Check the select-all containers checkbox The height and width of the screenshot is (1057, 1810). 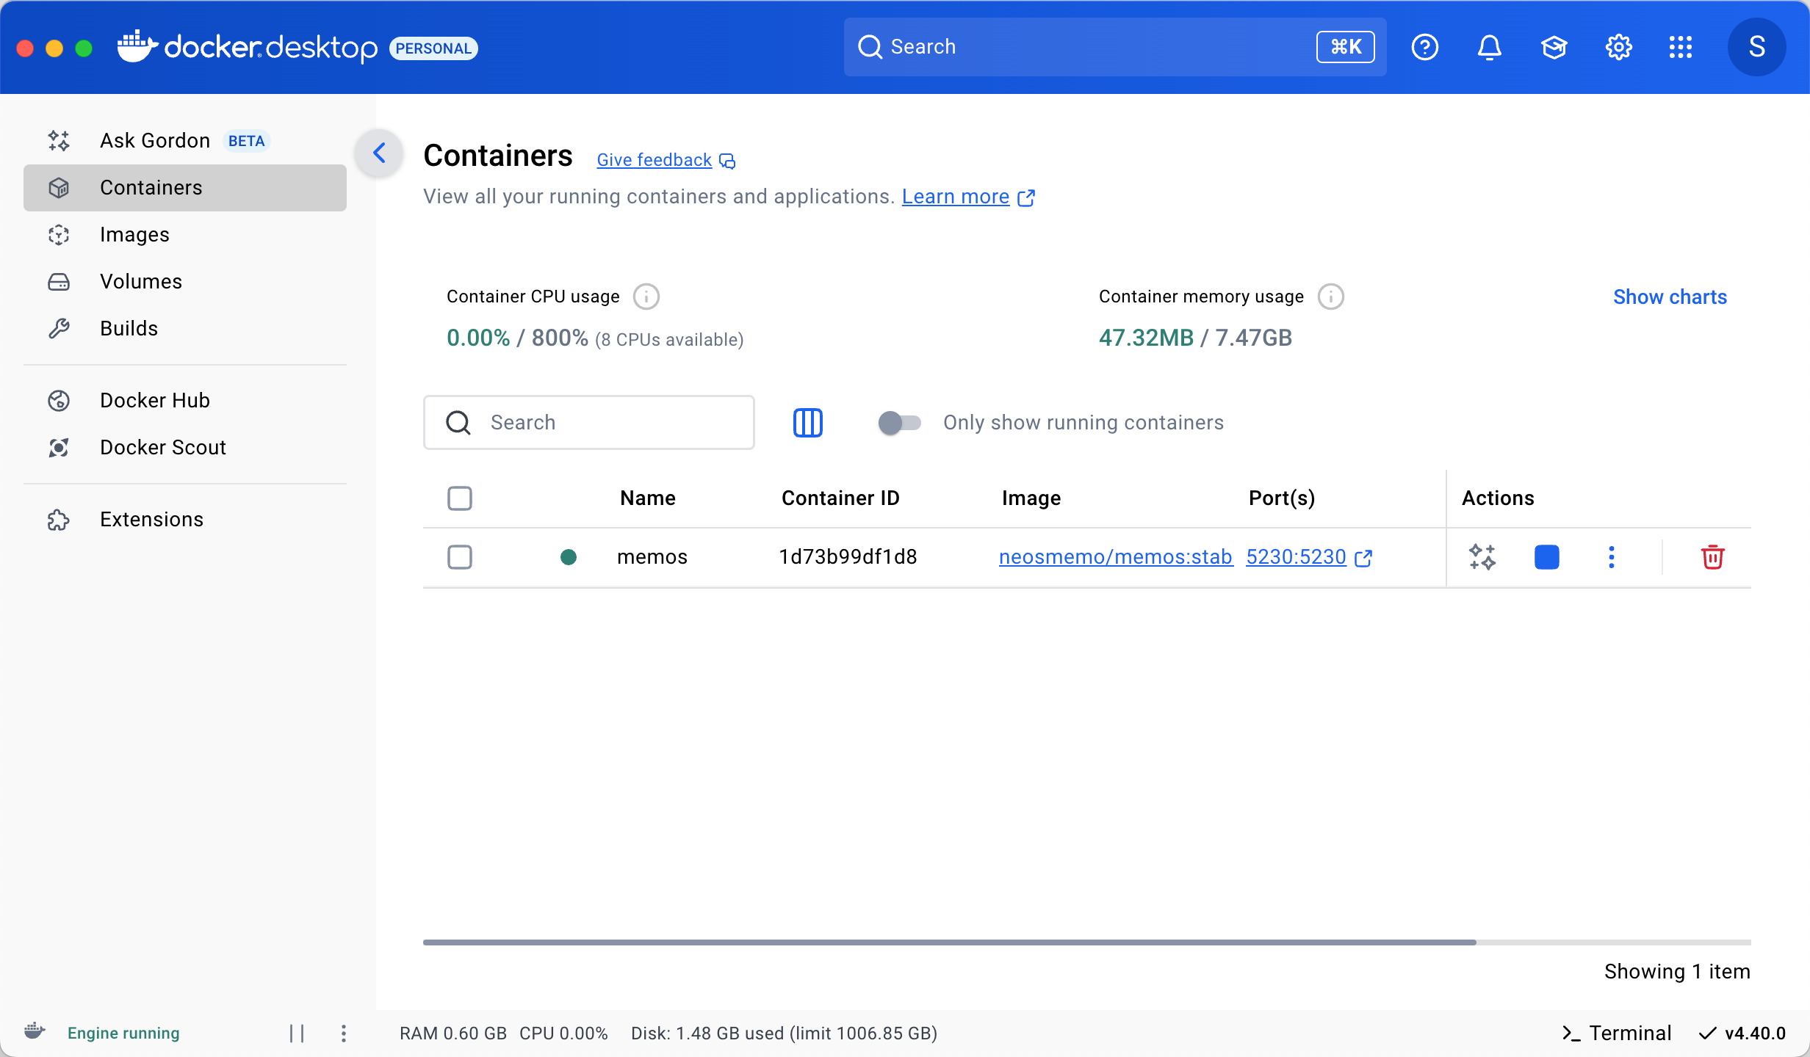tap(460, 498)
